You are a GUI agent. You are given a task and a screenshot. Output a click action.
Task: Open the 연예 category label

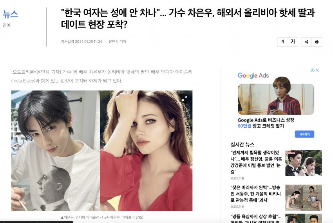[x=7, y=25]
